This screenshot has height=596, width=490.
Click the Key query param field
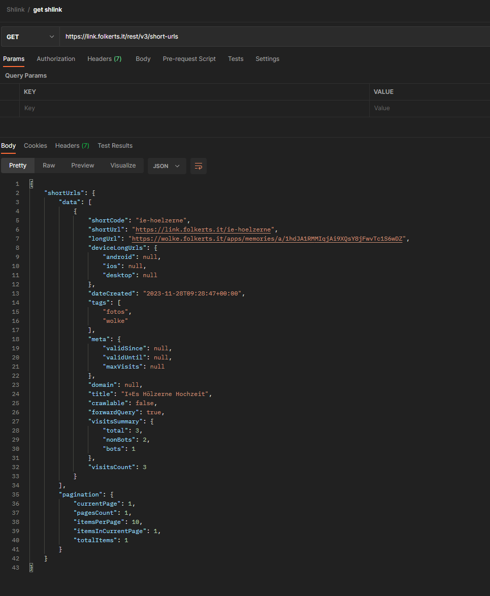(193, 108)
